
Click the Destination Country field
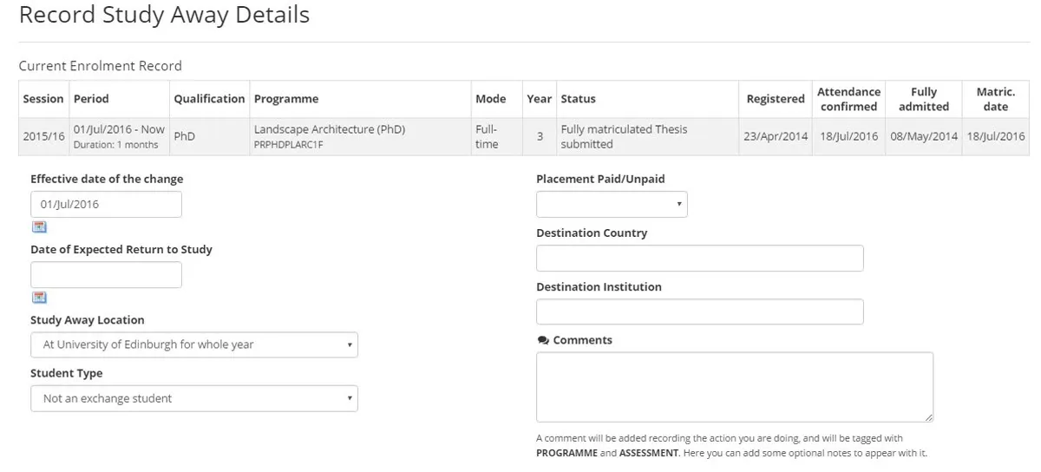[x=700, y=259]
